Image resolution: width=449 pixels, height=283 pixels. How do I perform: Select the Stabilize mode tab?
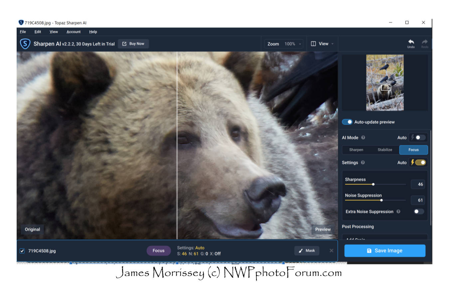[x=385, y=150]
